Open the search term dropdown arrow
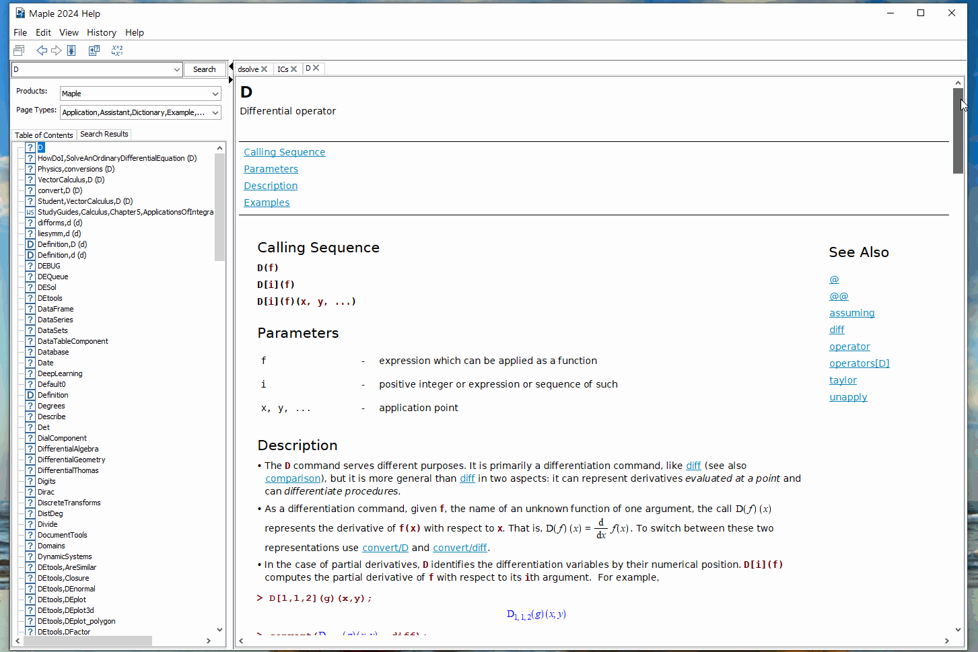Screen dimensions: 978x652 (176, 69)
